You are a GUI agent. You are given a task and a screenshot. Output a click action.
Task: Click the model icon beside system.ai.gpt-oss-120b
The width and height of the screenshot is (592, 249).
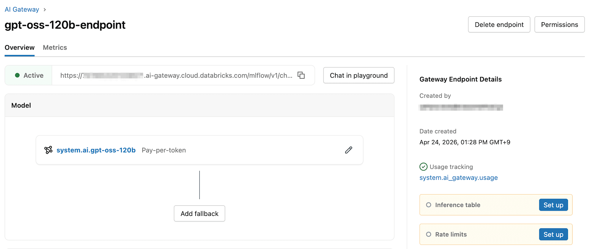tap(48, 150)
